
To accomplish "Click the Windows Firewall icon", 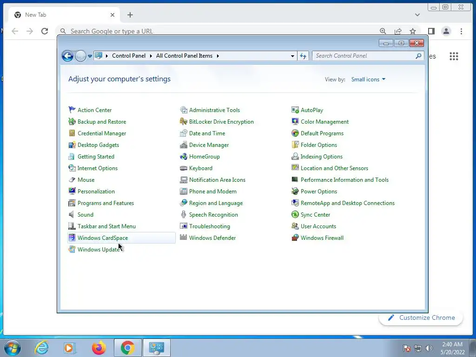I will point(295,238).
